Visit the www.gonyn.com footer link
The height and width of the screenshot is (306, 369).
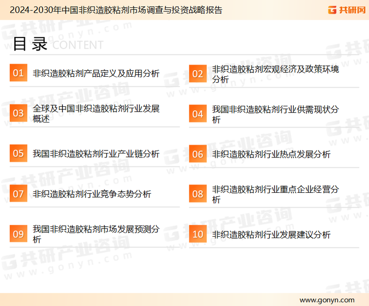(327, 300)
